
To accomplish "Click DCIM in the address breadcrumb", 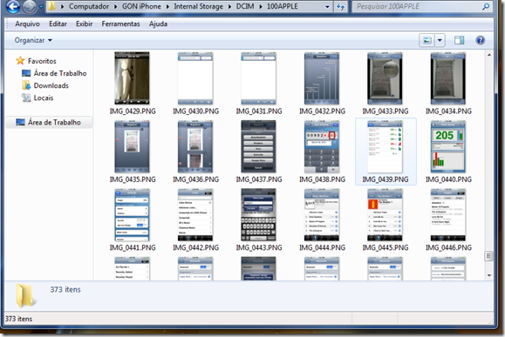I will click(245, 6).
